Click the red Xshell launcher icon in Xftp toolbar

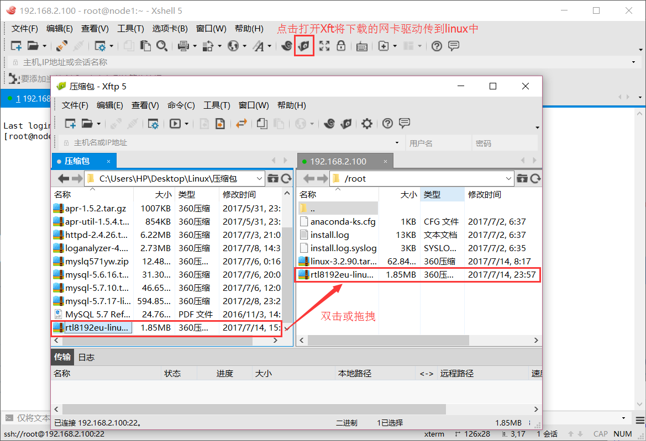[x=329, y=124]
